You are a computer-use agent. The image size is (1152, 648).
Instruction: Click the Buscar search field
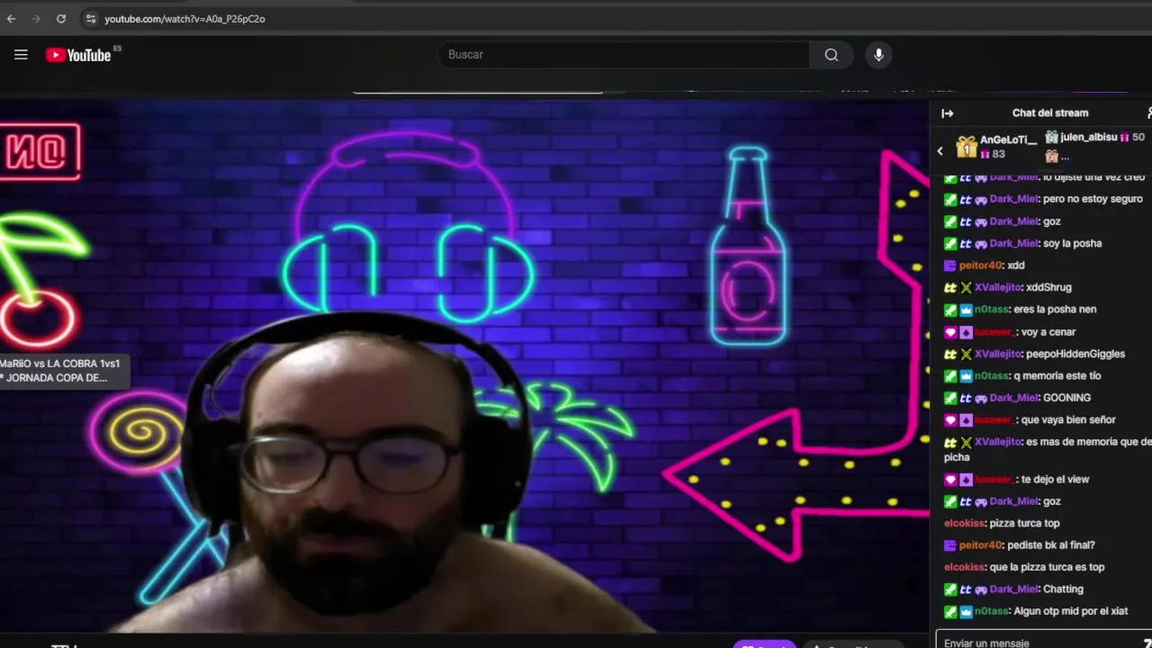[623, 55]
